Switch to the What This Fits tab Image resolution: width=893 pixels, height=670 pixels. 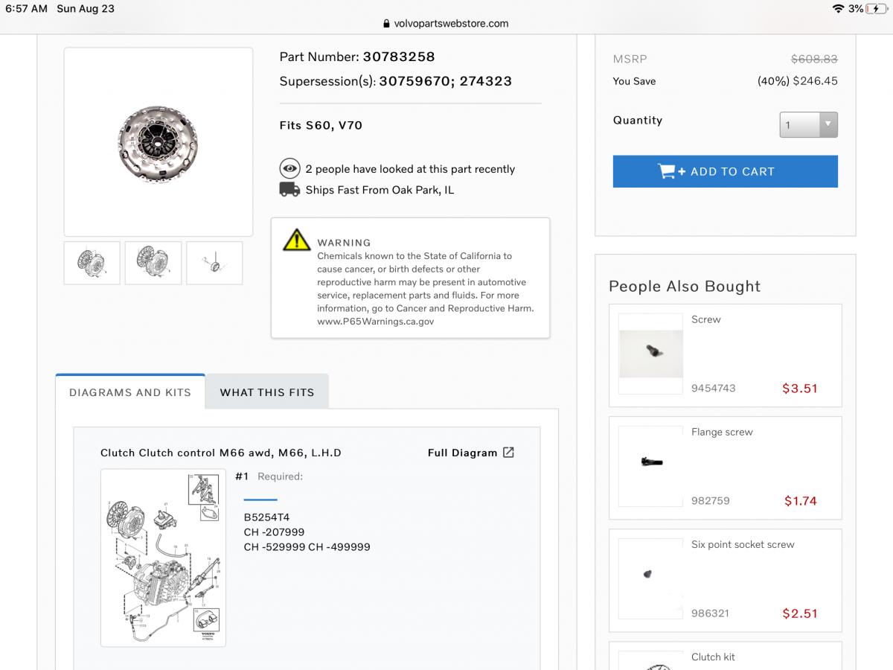pos(267,392)
